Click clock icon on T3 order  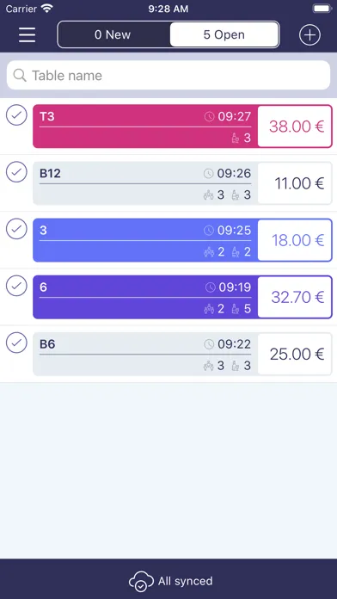tap(209, 116)
